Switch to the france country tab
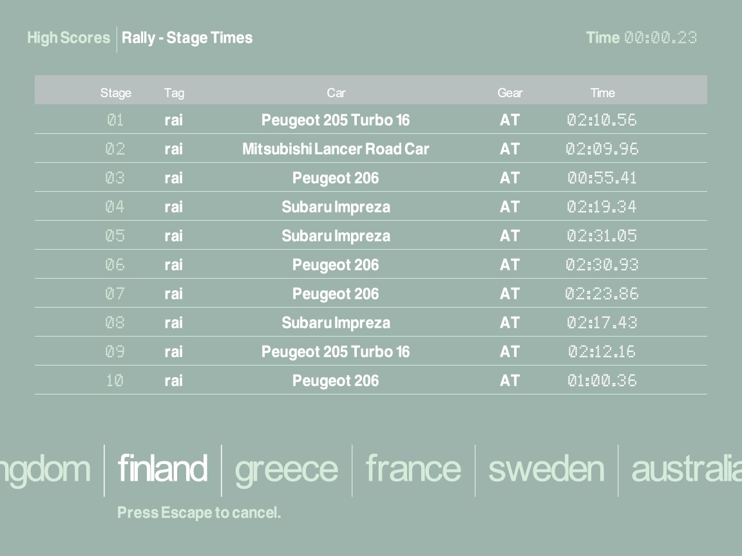Screen dimensions: 742x556 pyautogui.click(x=413, y=468)
